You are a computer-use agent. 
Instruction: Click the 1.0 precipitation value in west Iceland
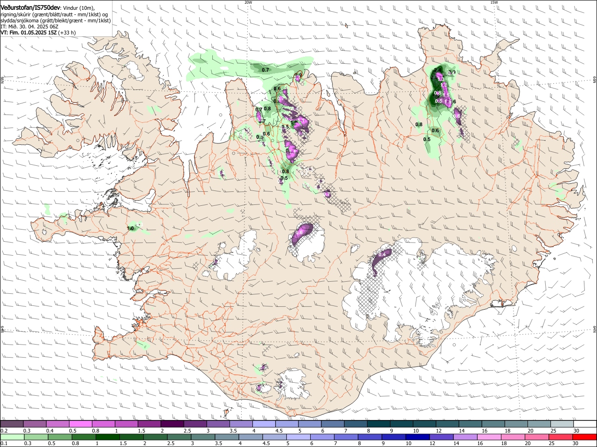(x=131, y=228)
